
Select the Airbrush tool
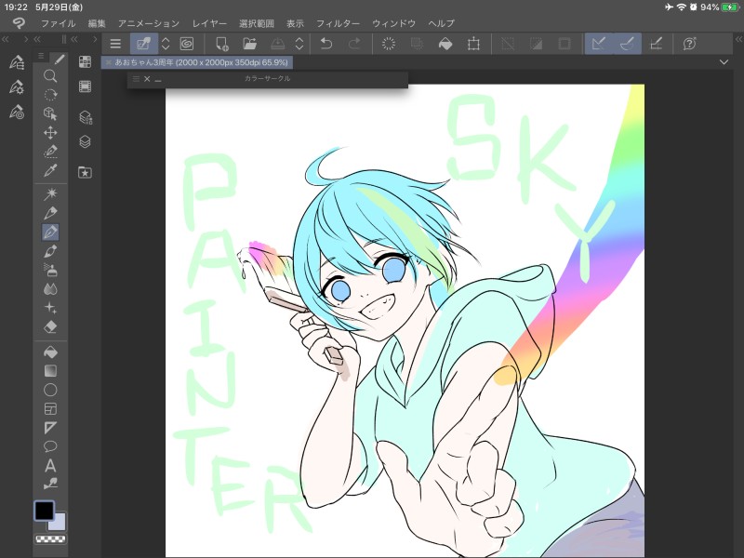pyautogui.click(x=50, y=270)
